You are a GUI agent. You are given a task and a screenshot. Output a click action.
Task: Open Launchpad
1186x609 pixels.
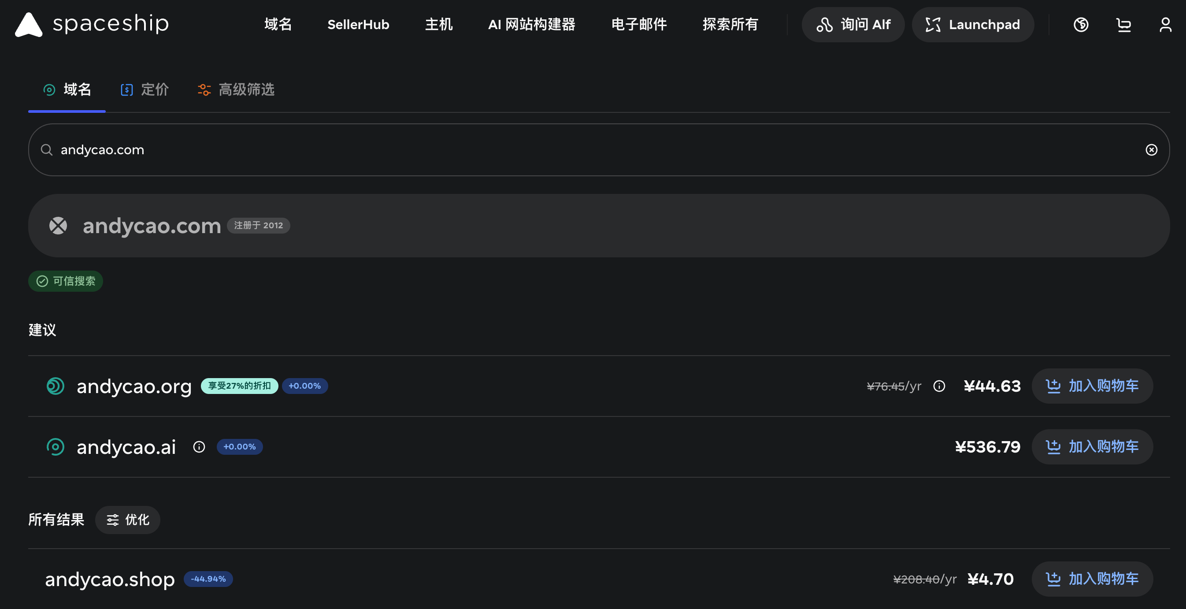click(972, 24)
